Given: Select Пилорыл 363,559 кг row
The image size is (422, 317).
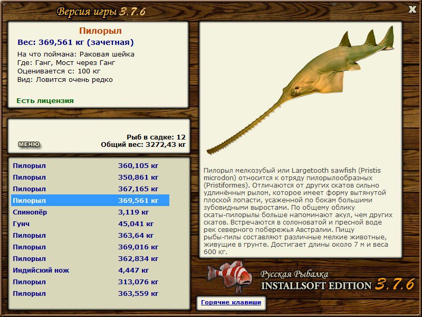Looking at the screenshot, I should click(x=90, y=293).
